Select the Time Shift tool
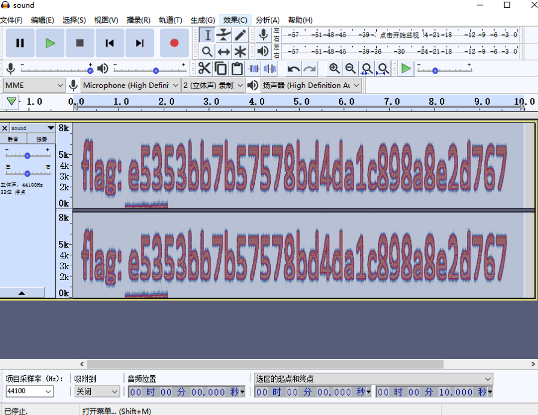 224,52
